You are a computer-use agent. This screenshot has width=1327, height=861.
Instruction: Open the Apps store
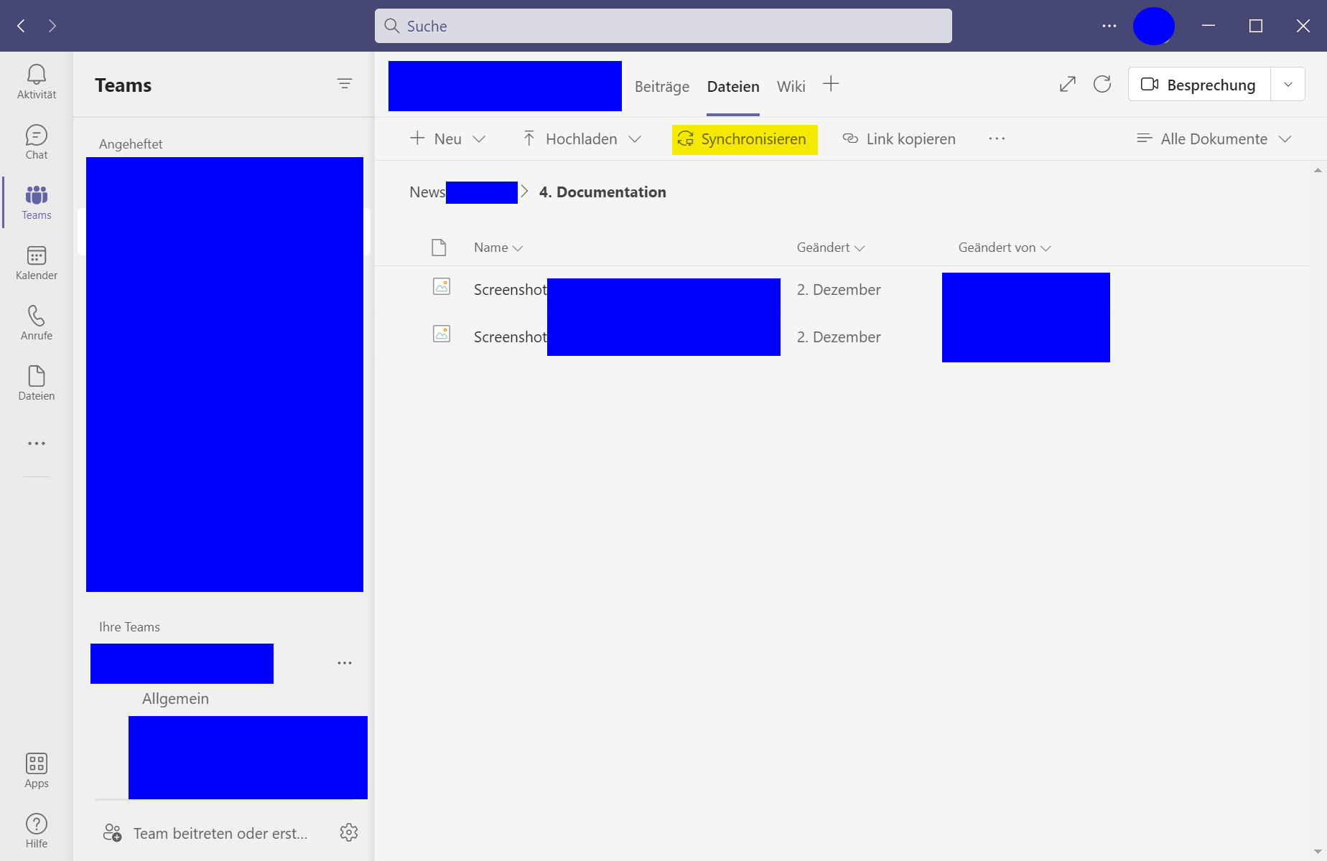pos(37,771)
